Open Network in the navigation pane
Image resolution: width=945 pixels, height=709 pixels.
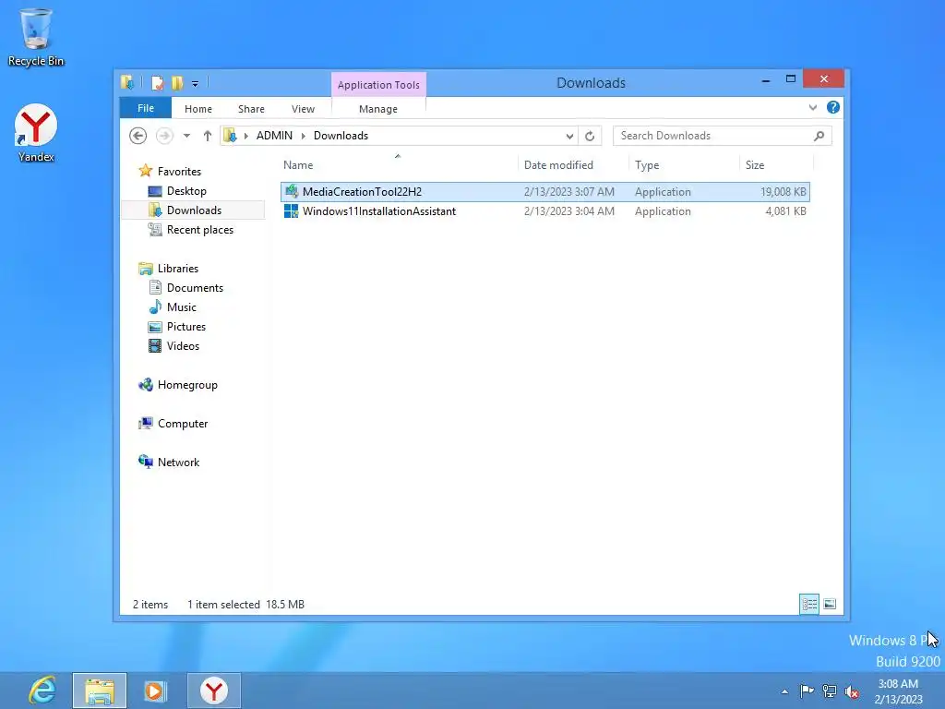point(178,462)
